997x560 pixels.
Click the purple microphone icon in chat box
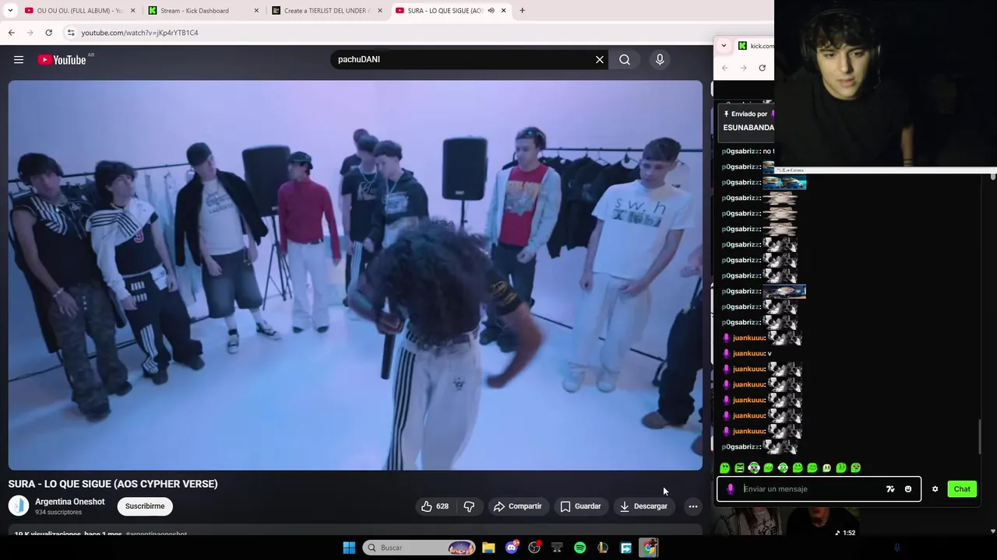point(730,489)
